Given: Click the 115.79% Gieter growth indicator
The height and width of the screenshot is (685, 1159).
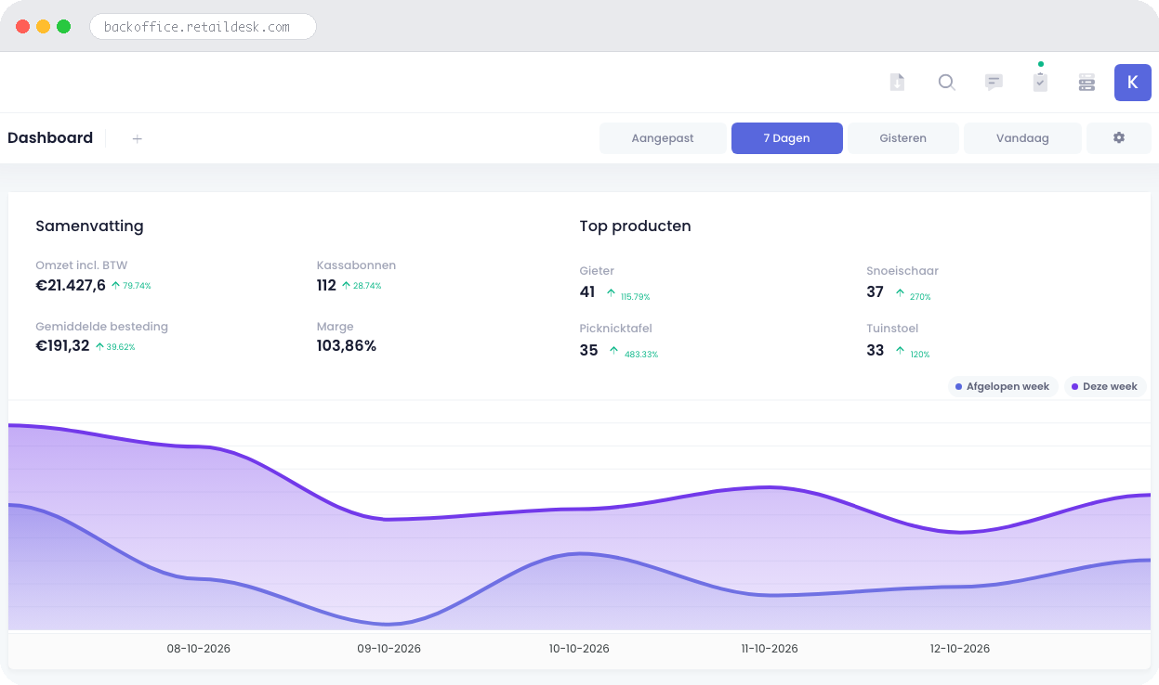Looking at the screenshot, I should 628,296.
